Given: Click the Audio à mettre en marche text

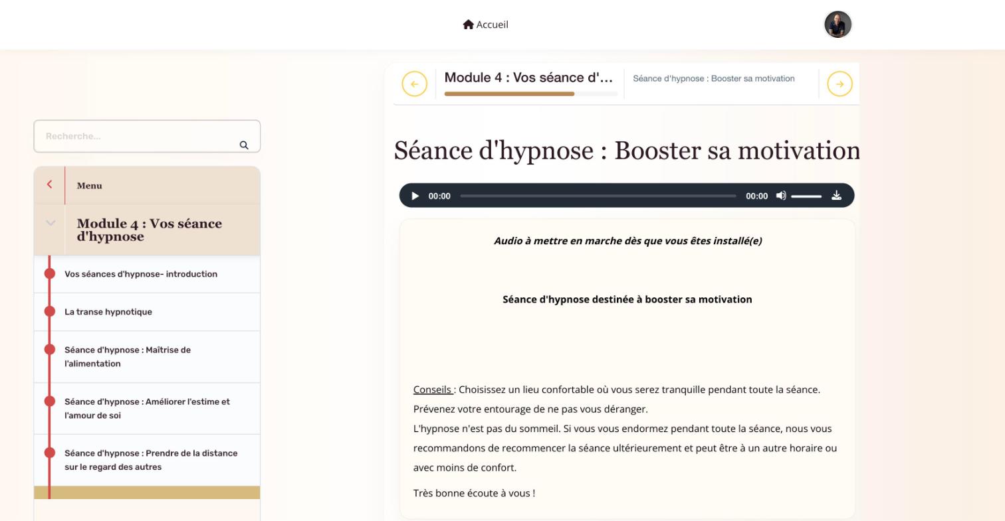Looking at the screenshot, I should tap(627, 241).
